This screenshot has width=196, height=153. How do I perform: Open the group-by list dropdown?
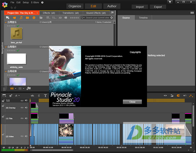[48, 18]
